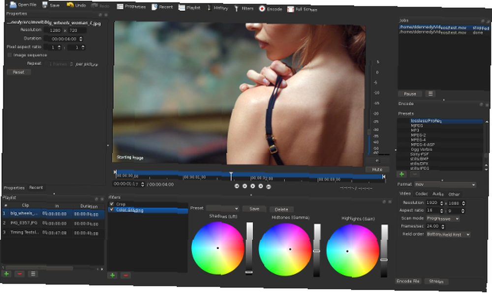Click the rewind playback button
Viewport: 492px width, 293px height.
tap(245, 186)
